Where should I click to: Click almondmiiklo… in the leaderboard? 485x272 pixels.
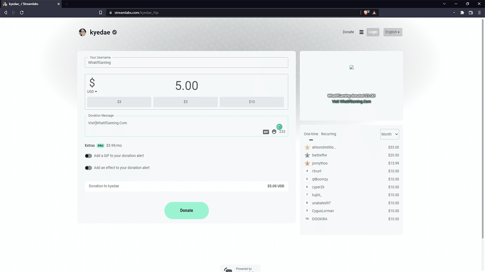point(324,147)
